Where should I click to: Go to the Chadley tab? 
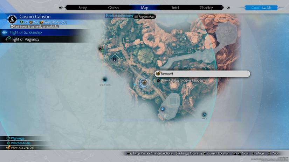point(206,8)
